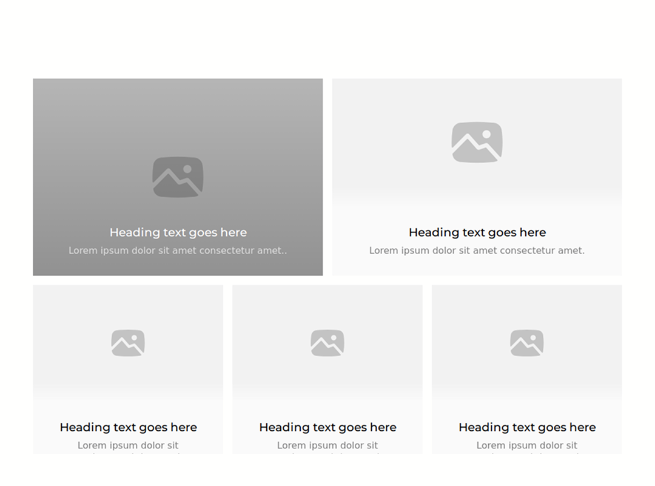This screenshot has width=655, height=486.
Task: Click 'Lorem ipsum dolor sit' in bottom-right card
Action: [527, 445]
